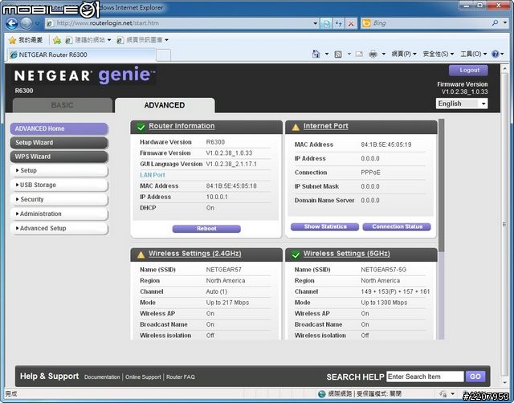
Task: Open the home button dropdown arrow
Action: click(x=327, y=54)
